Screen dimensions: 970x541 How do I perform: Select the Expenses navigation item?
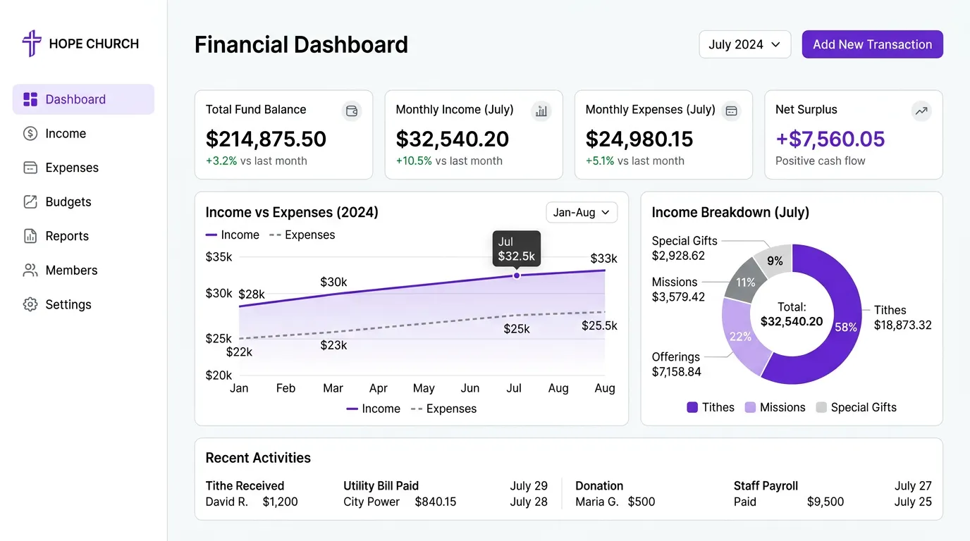72,168
